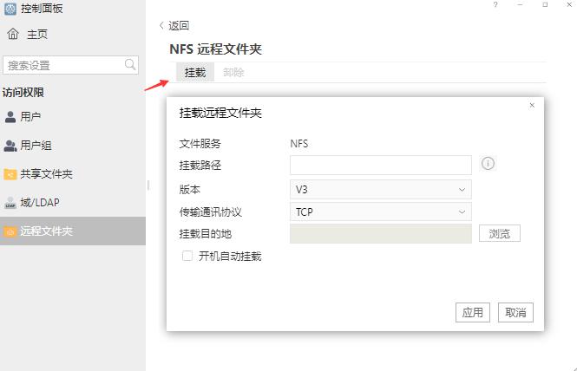Click the 卸除 tab
Screen dimensions: 577x371
click(x=233, y=73)
